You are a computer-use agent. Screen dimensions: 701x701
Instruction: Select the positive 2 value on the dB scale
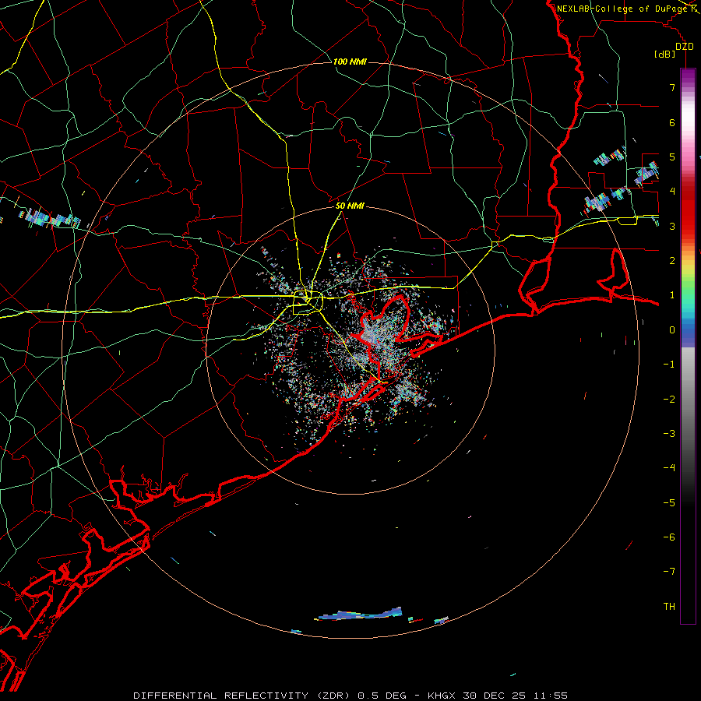[672, 261]
